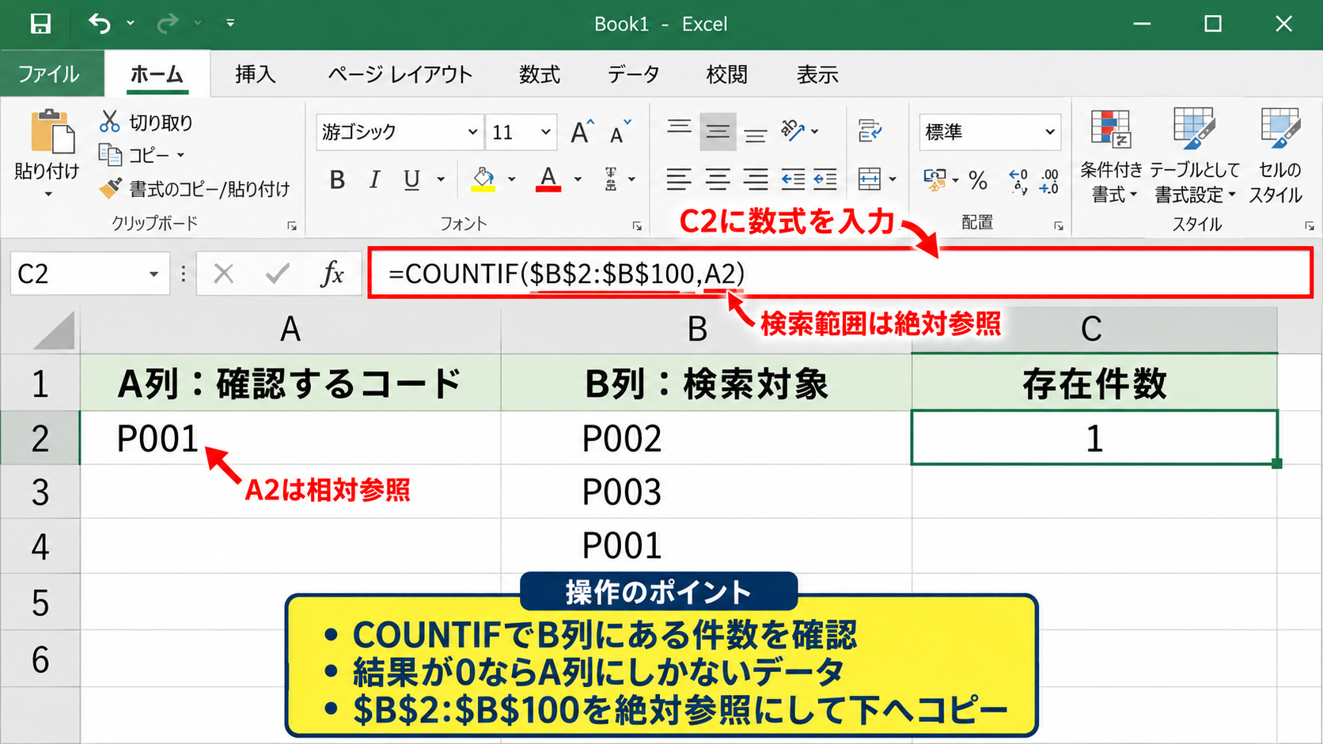Switch to the データ tab

click(x=633, y=74)
